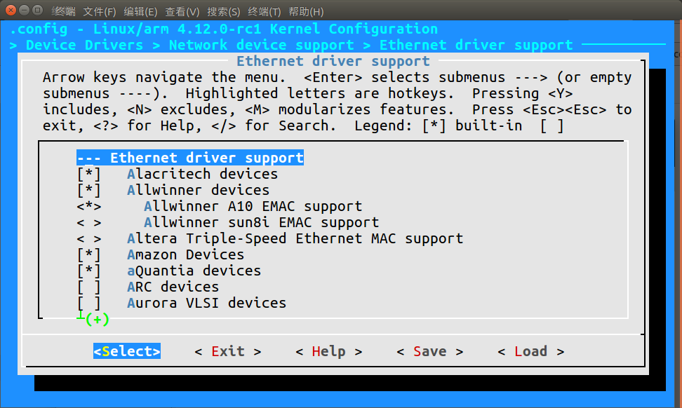Open the 终端(T) menu
682x408 pixels.
click(265, 11)
